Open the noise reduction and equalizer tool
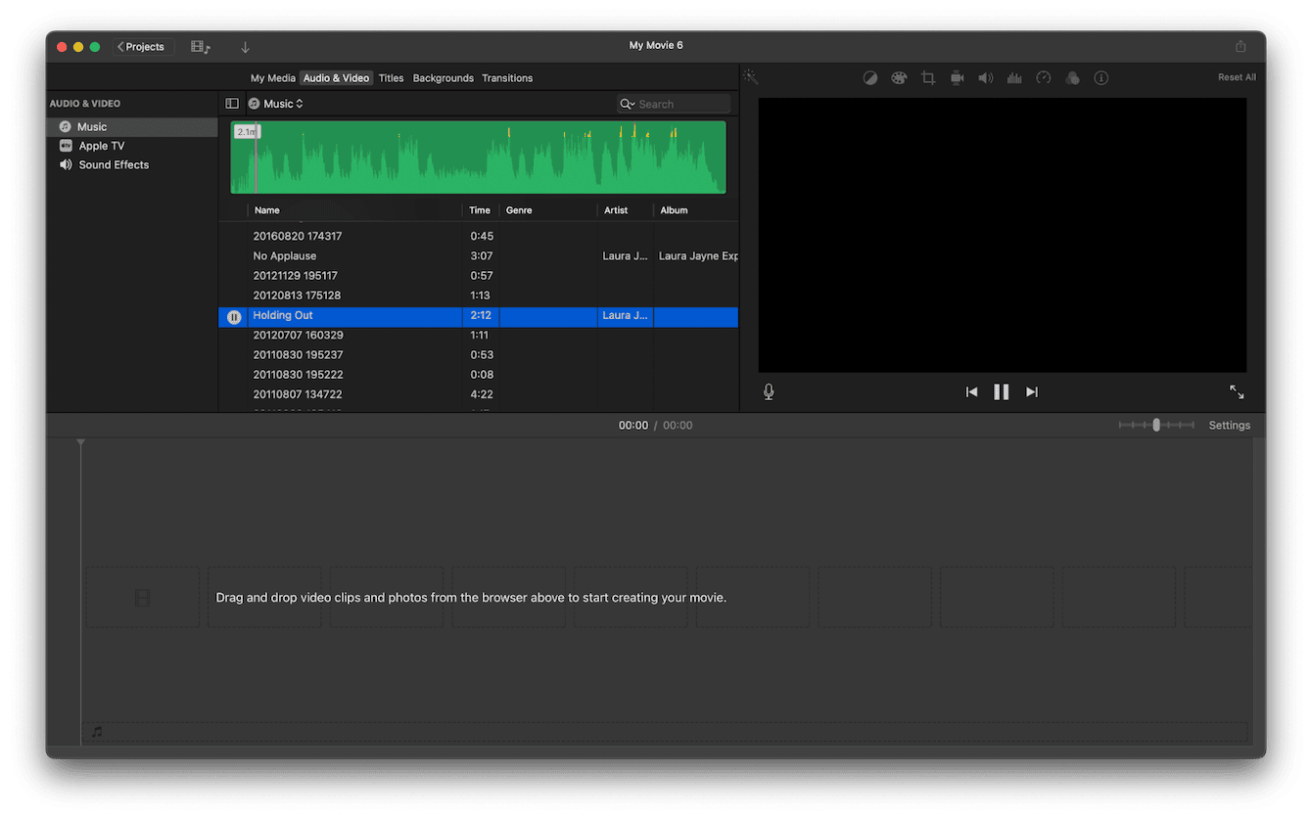The width and height of the screenshot is (1312, 820). pyautogui.click(x=1014, y=78)
